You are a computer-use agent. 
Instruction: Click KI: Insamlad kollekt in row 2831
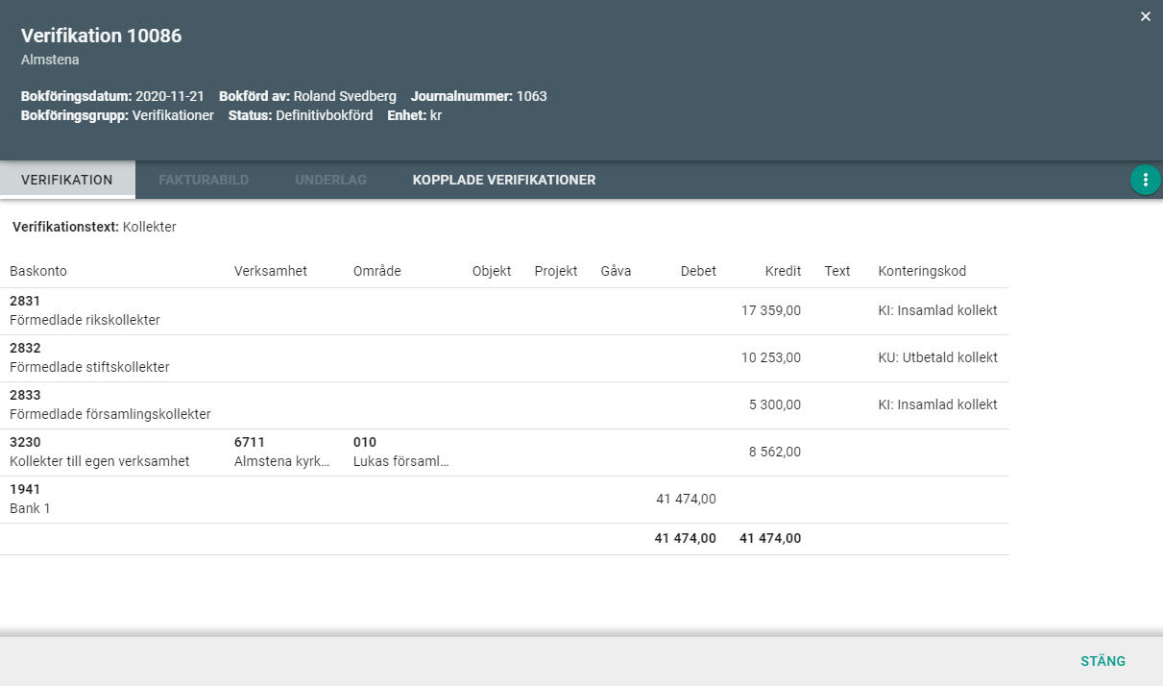click(937, 310)
